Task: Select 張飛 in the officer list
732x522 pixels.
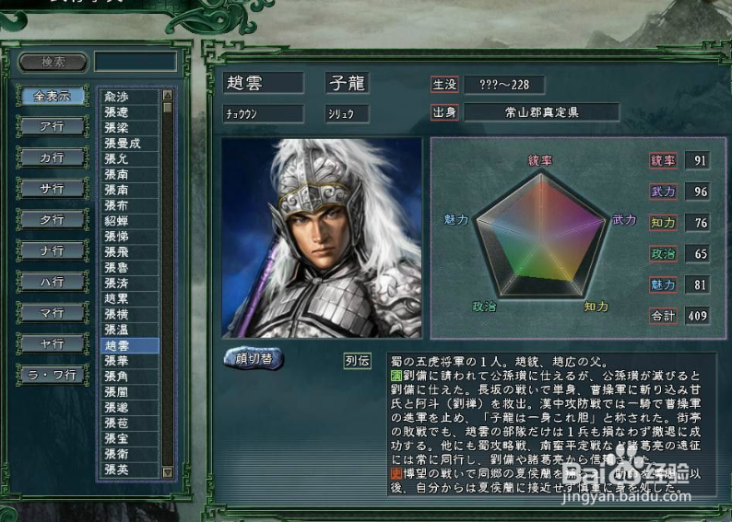Action: point(130,252)
